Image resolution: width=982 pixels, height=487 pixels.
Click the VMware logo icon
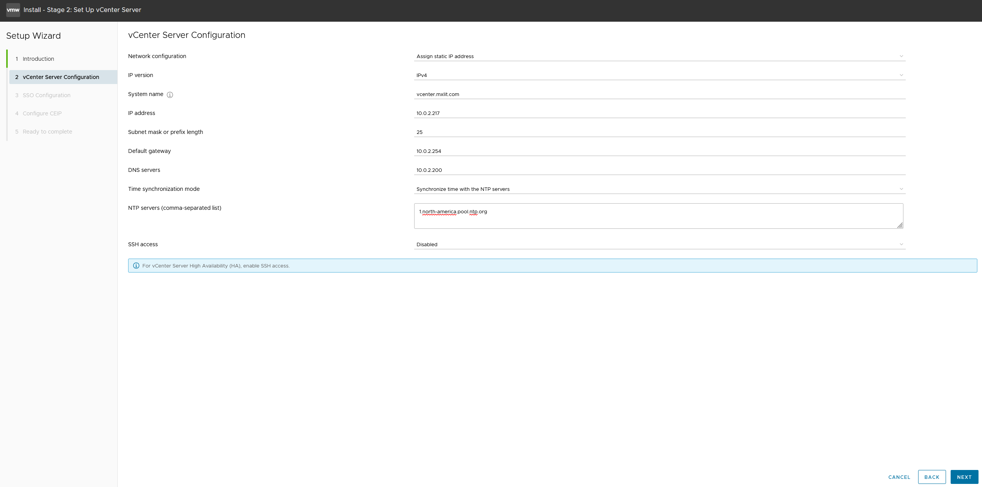[x=13, y=10]
